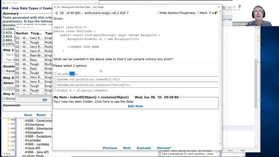Click the red question mark help icon
This screenshot has width=279, height=157.
[x=128, y=13]
